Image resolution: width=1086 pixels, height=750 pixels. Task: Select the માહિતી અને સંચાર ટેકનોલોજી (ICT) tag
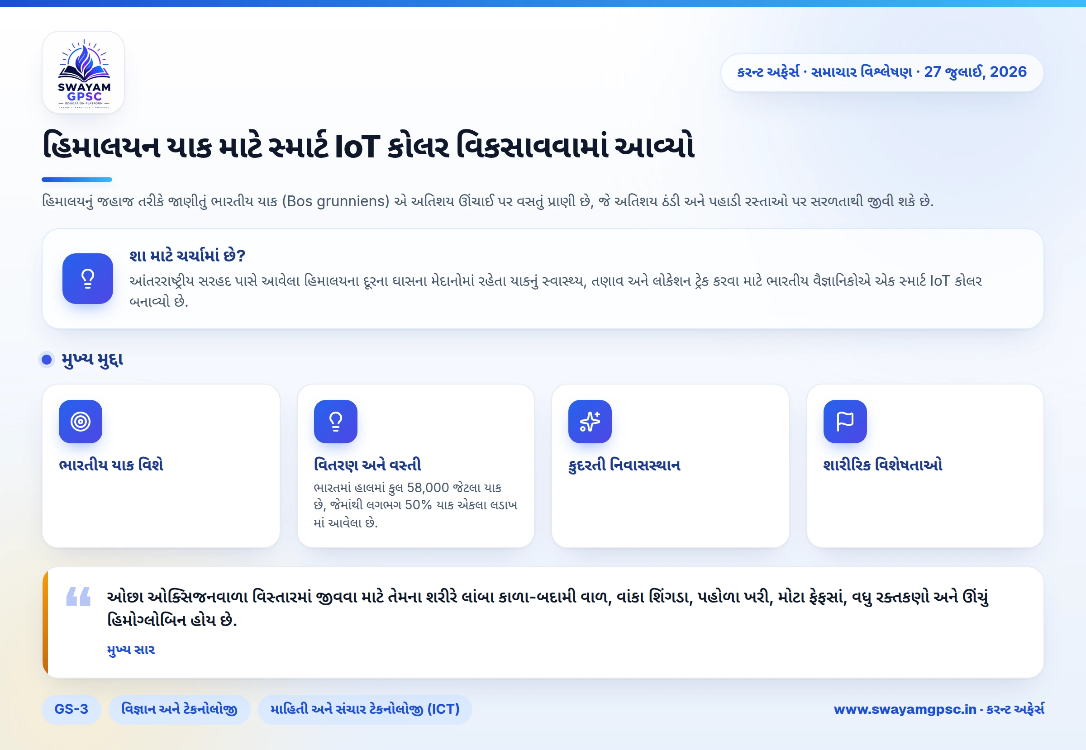pyautogui.click(x=365, y=709)
